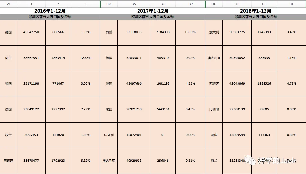306x174 pixels.
Task: Click the 1.33% percentage cell
Action: pos(85,32)
